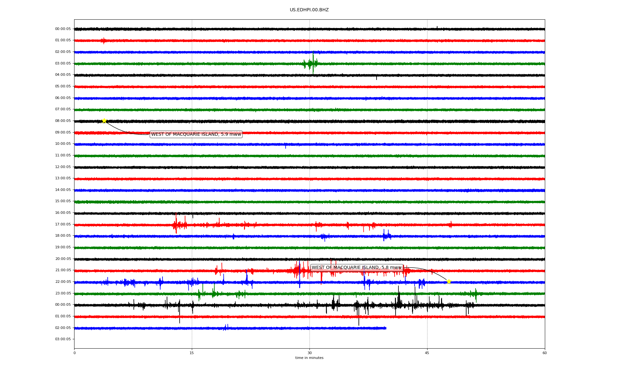This screenshot has width=619, height=387.
Task: Click the 'time in minutes' axis label
Action: coord(309,358)
